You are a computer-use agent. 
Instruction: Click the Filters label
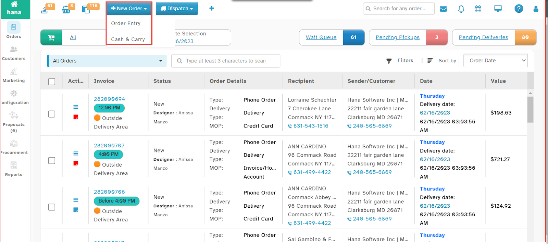pyautogui.click(x=405, y=60)
